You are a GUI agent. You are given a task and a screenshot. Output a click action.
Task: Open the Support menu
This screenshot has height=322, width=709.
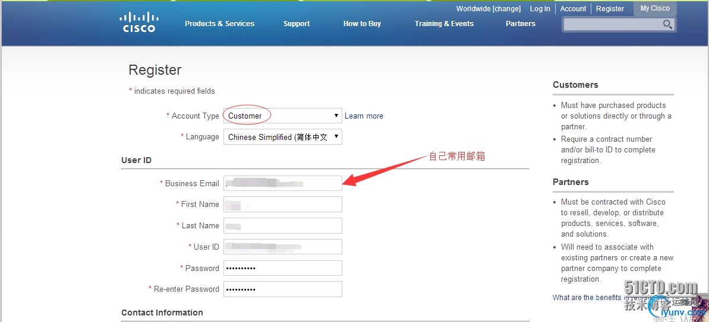(297, 24)
